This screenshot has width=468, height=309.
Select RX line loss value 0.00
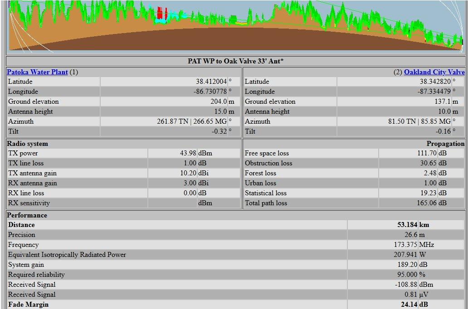190,193
